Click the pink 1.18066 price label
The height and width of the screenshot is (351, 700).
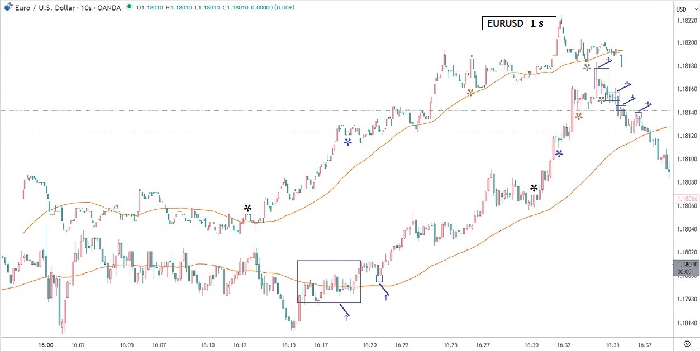pyautogui.click(x=687, y=199)
